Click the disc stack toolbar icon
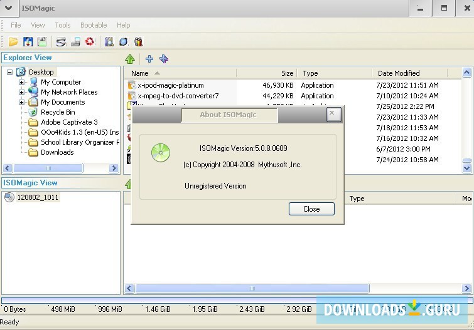Viewport: 474px width, 330px height. tap(61, 41)
